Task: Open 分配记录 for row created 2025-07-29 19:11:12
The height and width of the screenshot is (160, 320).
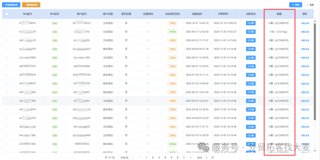Action: [305, 75]
